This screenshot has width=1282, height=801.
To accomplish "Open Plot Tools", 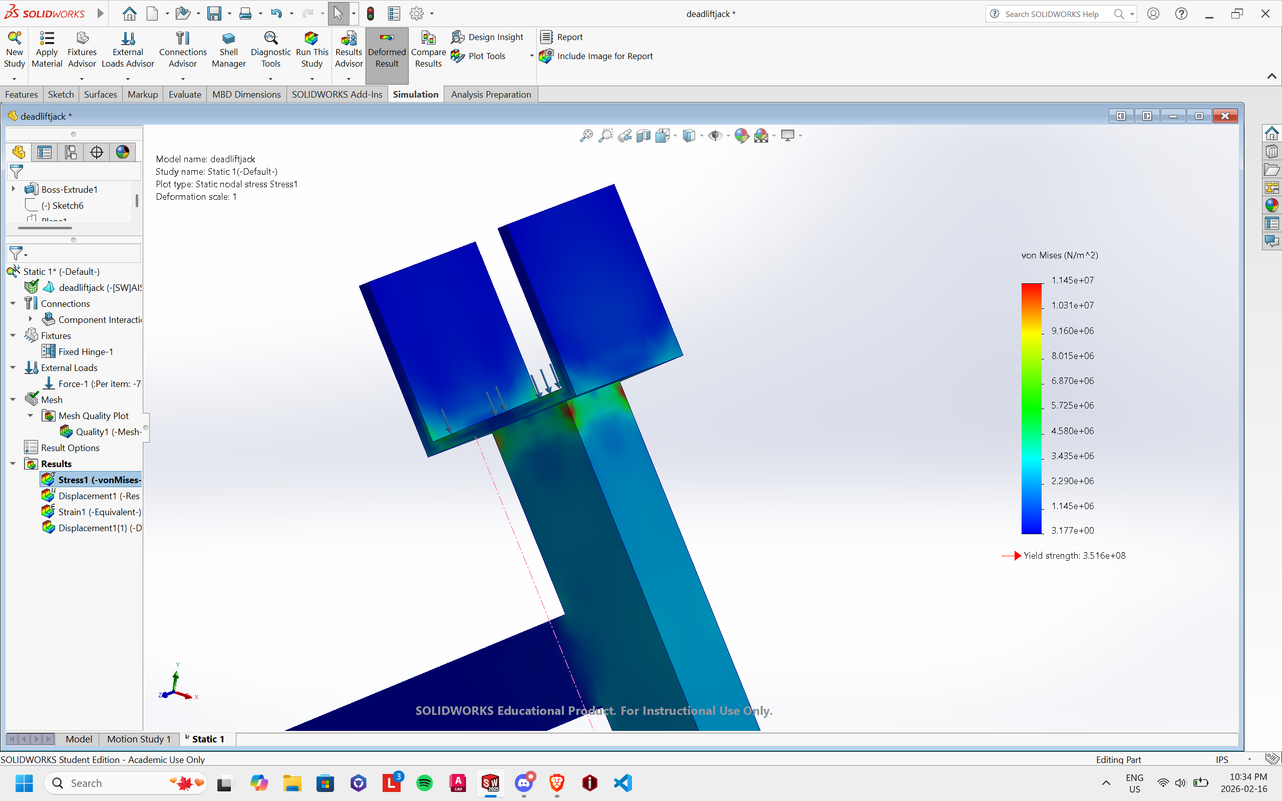I will point(478,56).
